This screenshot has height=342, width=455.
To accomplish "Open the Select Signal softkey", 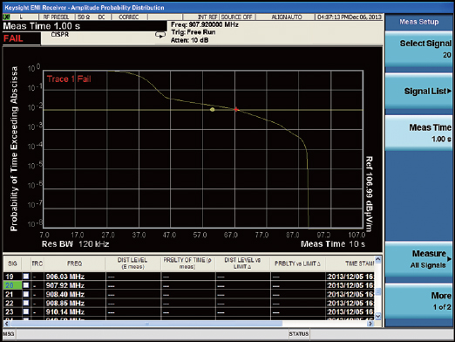I will (x=418, y=49).
